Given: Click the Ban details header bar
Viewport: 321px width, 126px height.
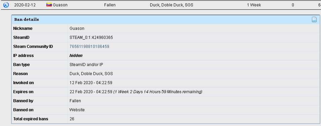Looking at the screenshot, I should 166,20.
